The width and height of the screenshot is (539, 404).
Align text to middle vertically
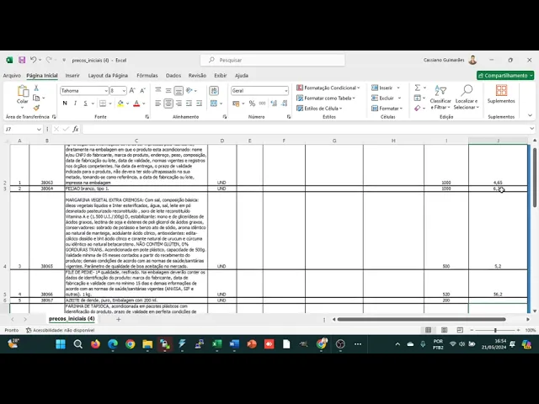168,91
